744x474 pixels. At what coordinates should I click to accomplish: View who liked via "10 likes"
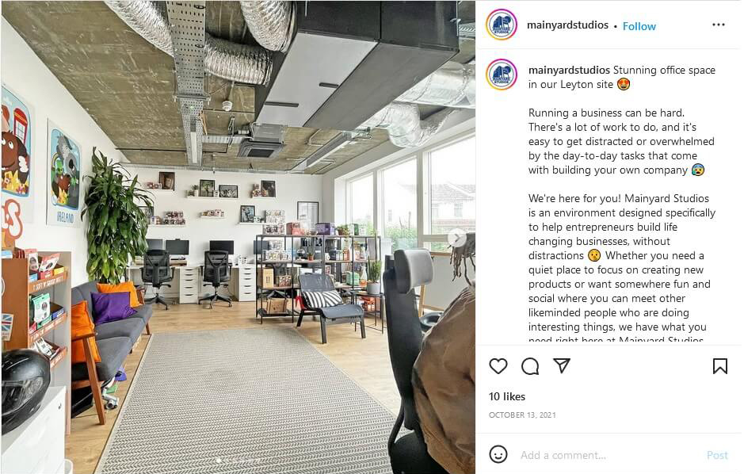pos(507,396)
